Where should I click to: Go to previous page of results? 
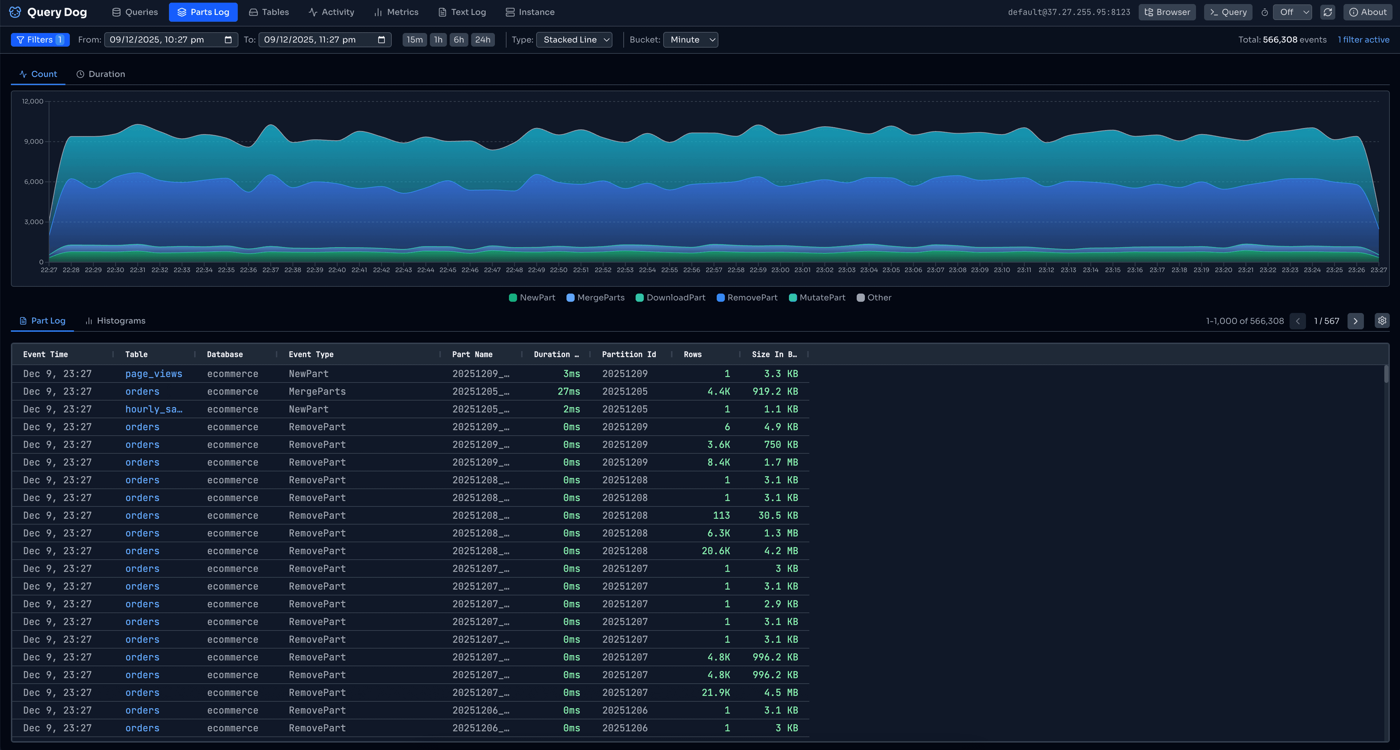pos(1298,320)
